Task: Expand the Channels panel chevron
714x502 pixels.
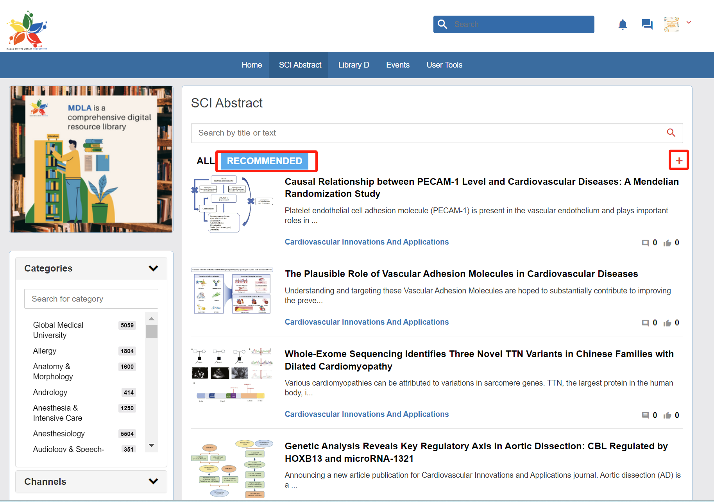Action: pyautogui.click(x=153, y=481)
